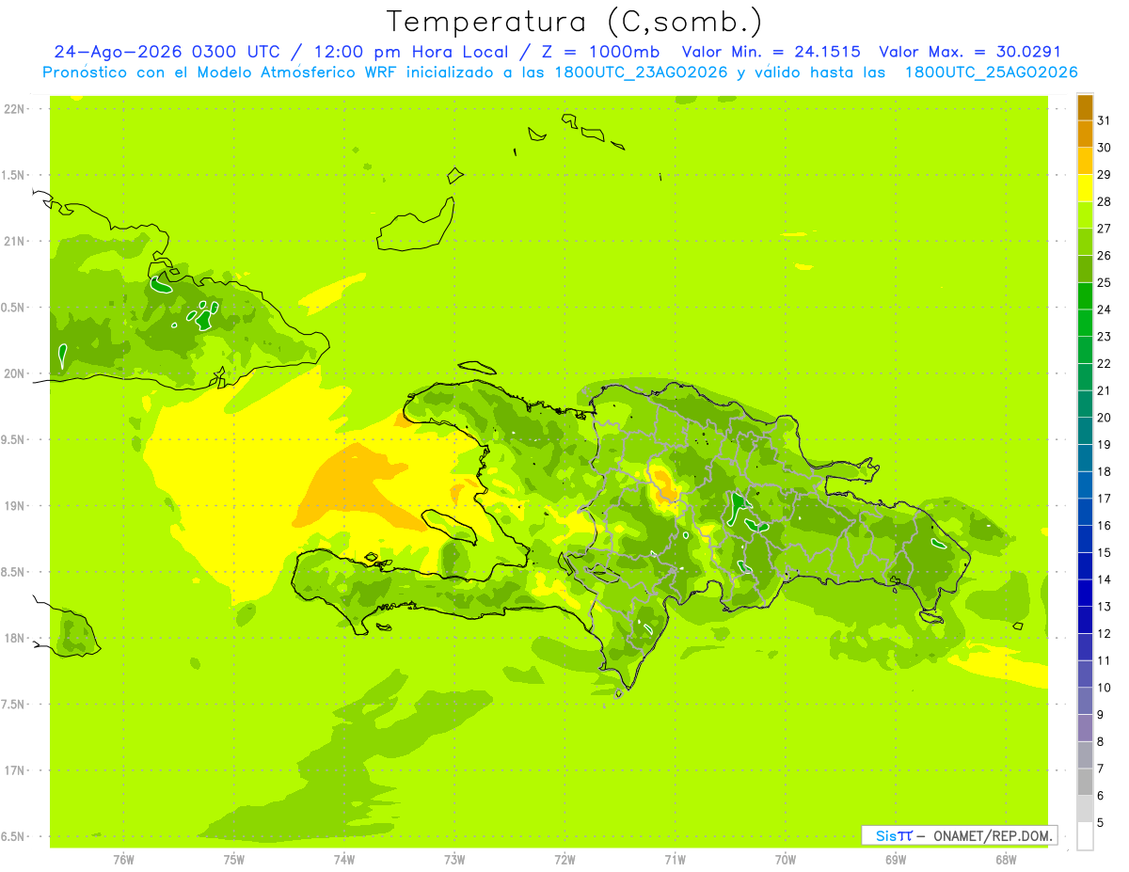The image size is (1129, 872).
Task: Click the colorbar value label '10'
Action: pyautogui.click(x=1105, y=688)
